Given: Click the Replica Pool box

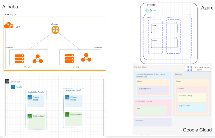Looking at the screenshot, I should pos(192,108).
